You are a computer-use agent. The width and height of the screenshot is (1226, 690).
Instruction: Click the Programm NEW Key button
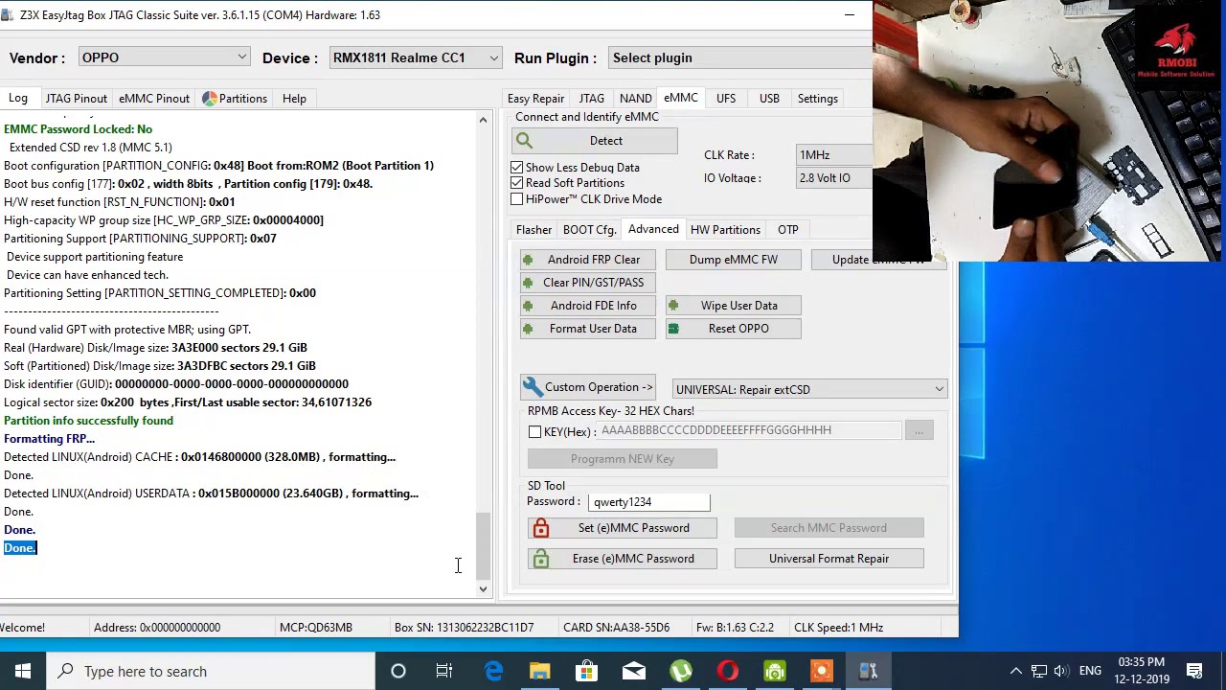pos(623,459)
